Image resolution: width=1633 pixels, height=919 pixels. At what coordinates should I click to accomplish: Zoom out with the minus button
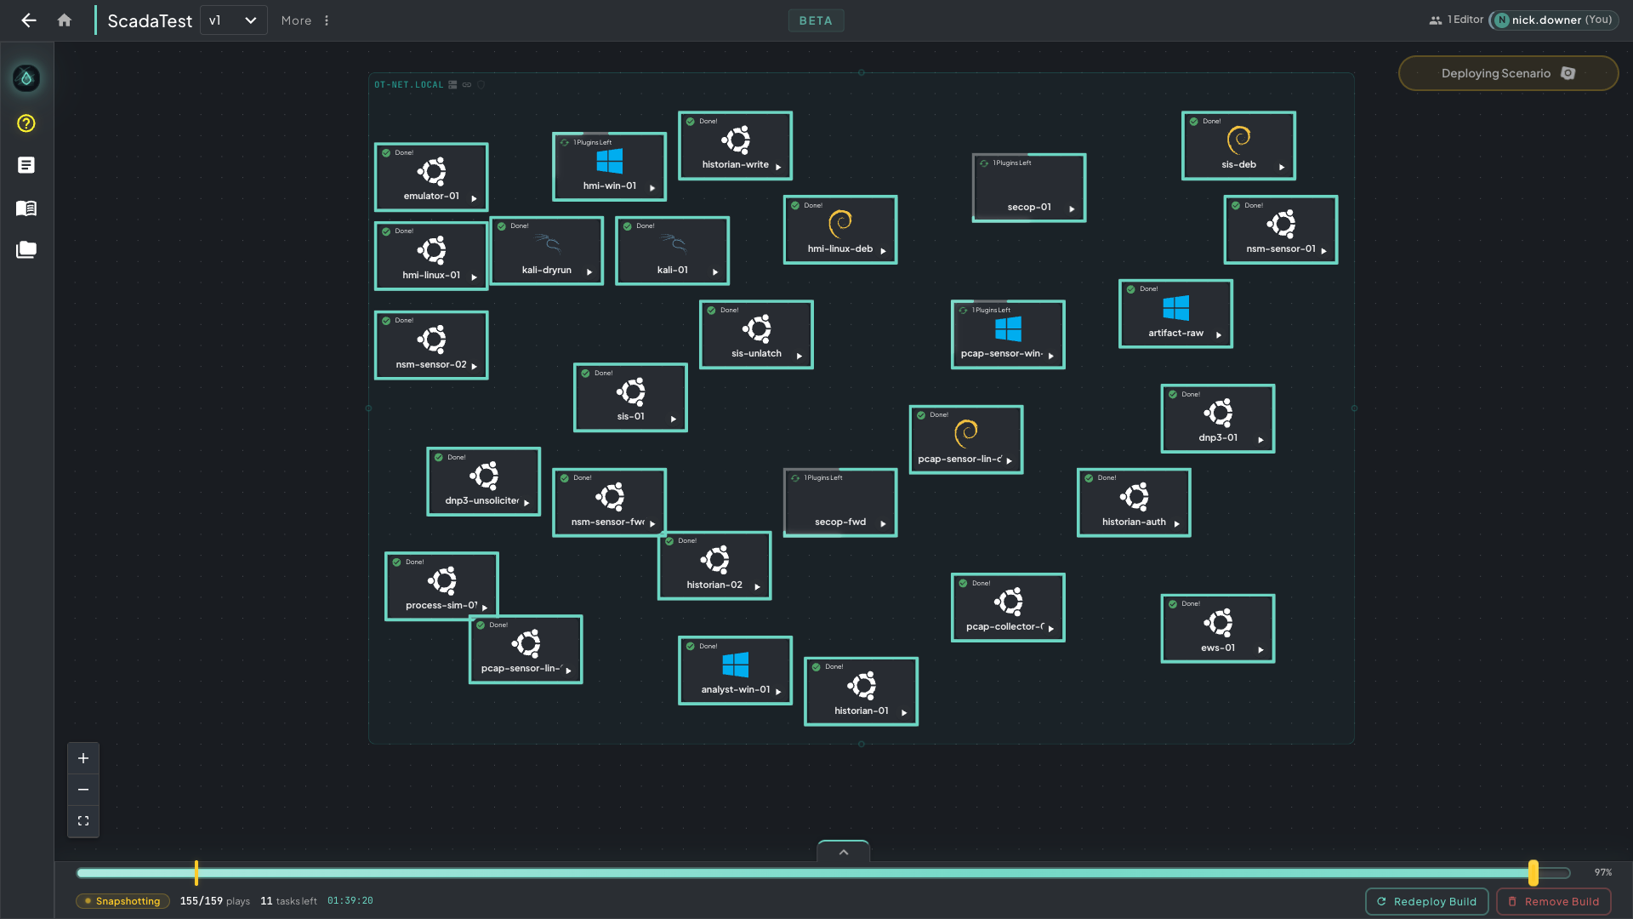(x=83, y=790)
